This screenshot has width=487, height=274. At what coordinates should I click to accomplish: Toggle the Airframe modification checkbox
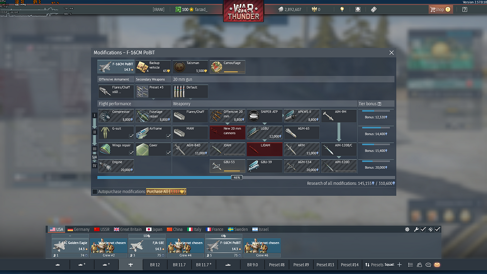click(169, 136)
